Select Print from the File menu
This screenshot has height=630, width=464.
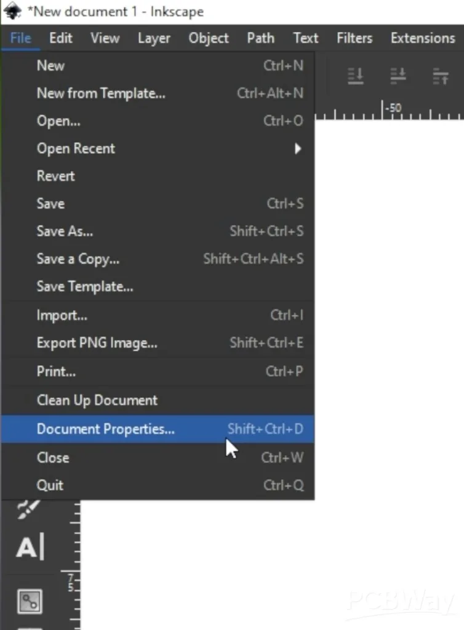click(x=56, y=372)
